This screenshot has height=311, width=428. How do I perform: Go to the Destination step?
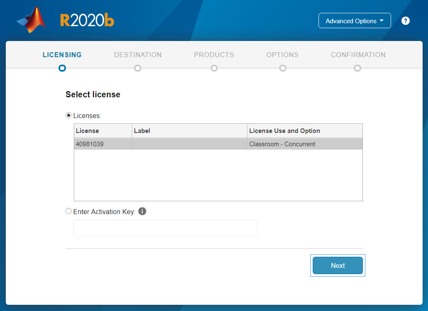138,55
